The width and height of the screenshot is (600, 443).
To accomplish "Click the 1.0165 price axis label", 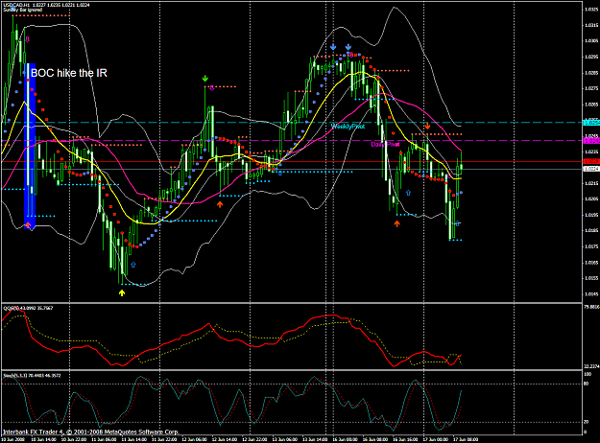I will click(591, 263).
